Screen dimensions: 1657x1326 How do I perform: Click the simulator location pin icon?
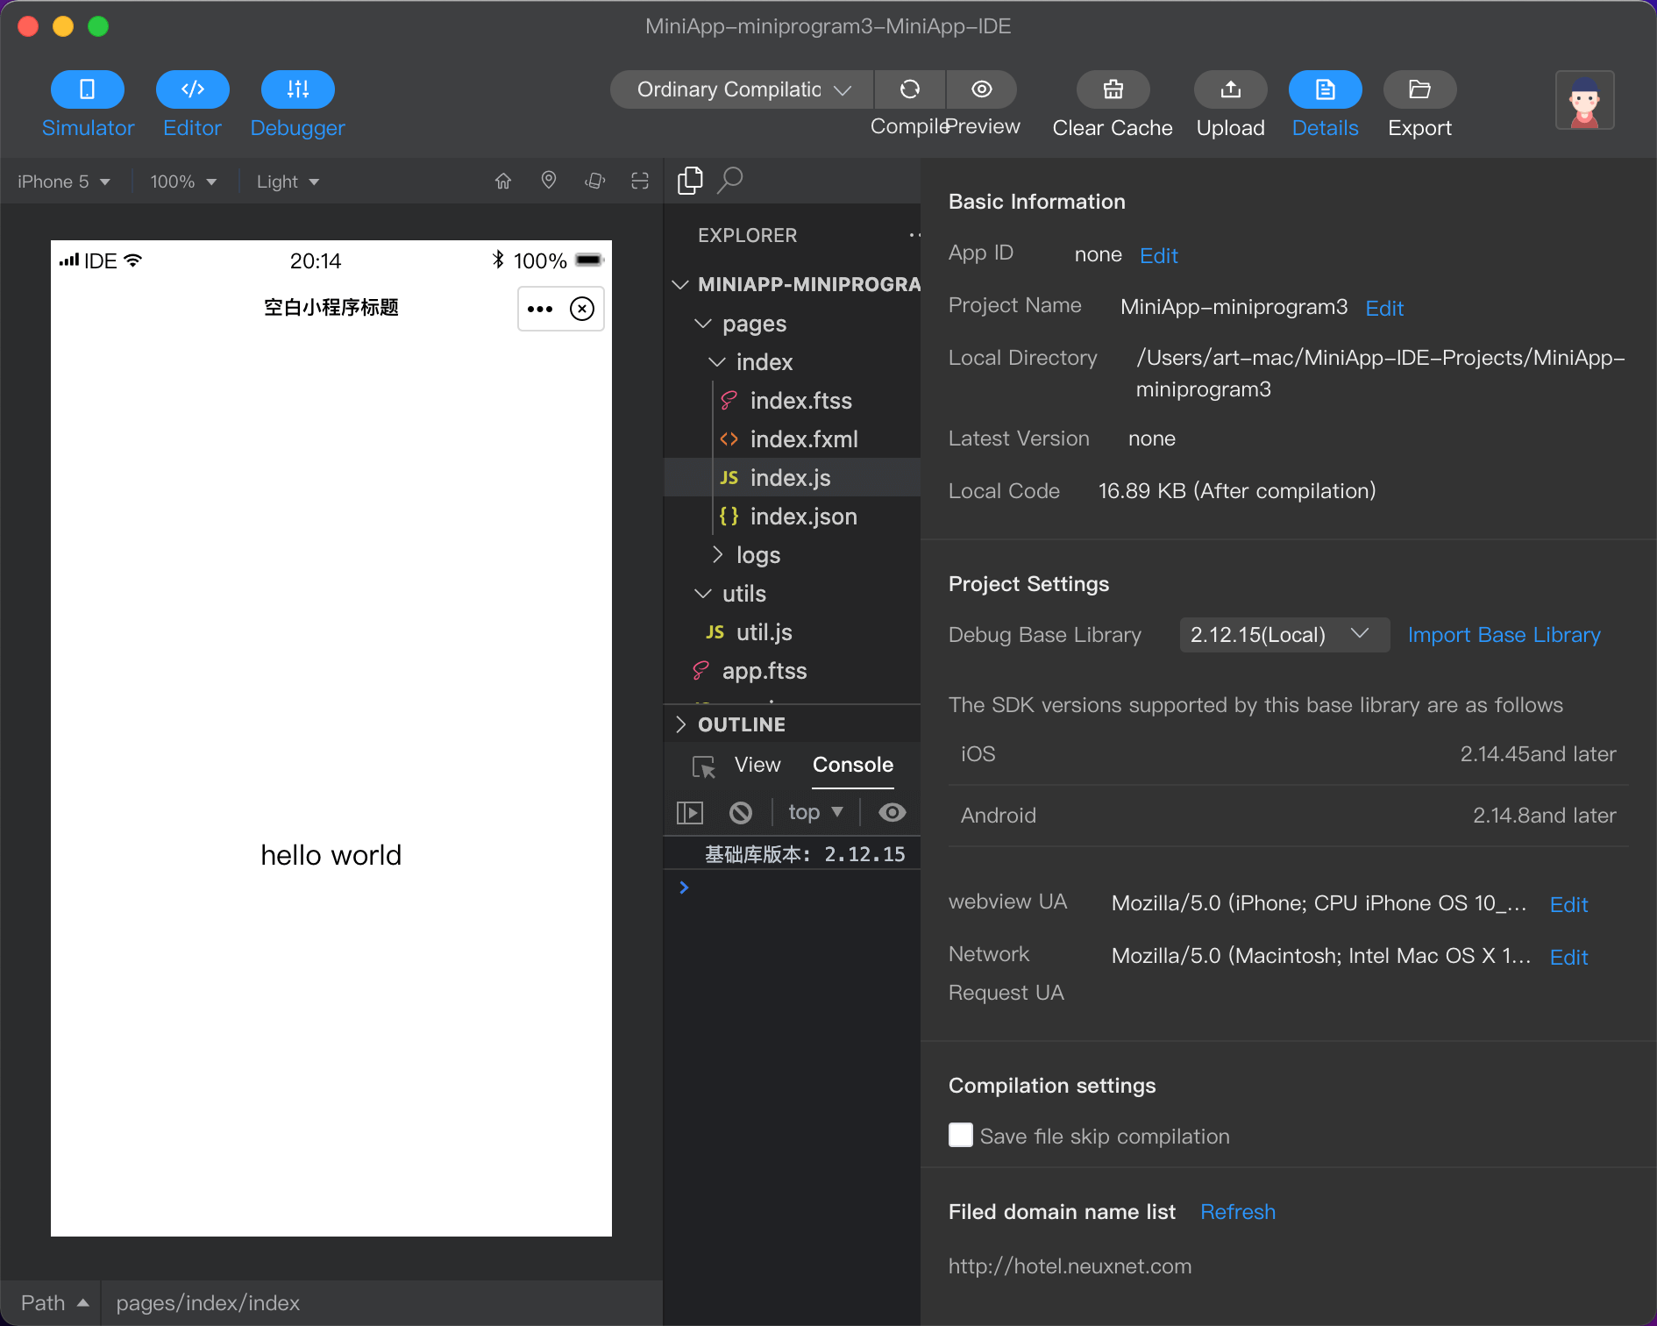click(x=549, y=181)
